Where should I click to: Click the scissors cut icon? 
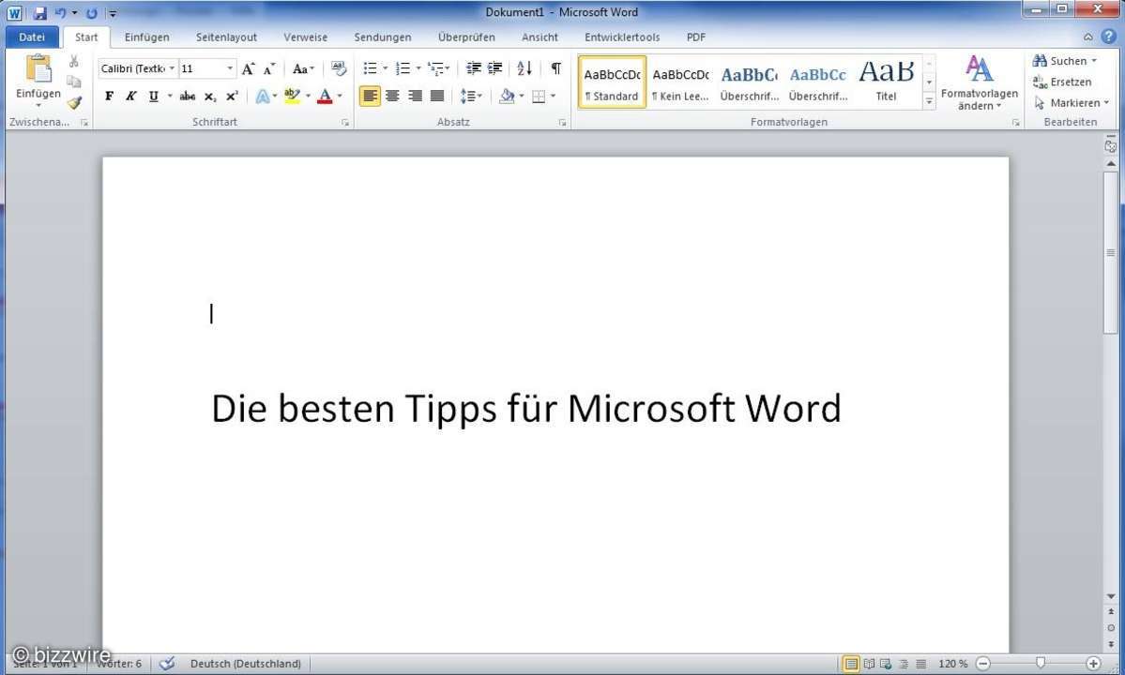[74, 62]
